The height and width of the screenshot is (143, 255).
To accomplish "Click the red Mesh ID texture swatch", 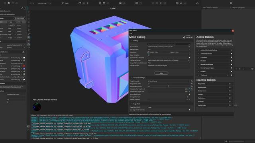I will (x=24, y=66).
